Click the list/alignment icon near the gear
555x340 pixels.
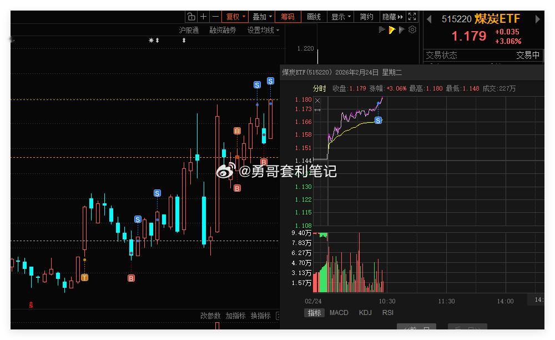tap(381, 29)
